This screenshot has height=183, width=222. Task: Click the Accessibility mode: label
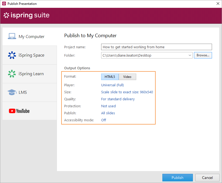click(79, 120)
